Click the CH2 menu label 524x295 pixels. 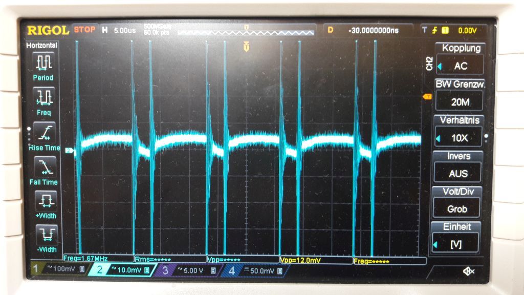429,64
